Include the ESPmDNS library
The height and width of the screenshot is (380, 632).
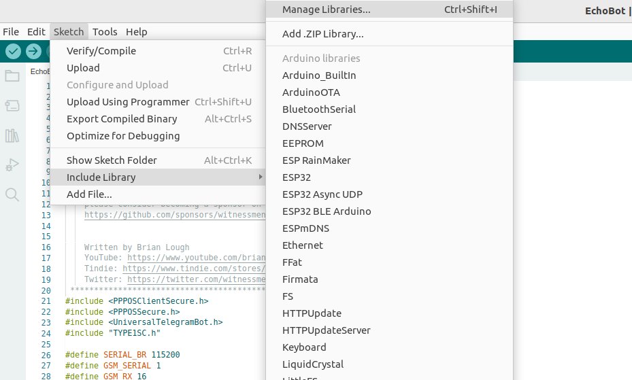click(389, 228)
